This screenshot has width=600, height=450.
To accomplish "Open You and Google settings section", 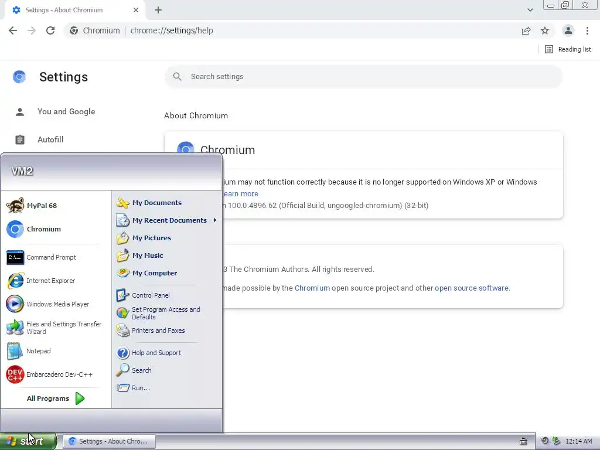I will 66,112.
